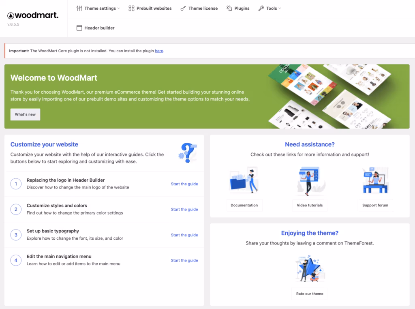Click the What's new button
415x309 pixels.
click(25, 114)
